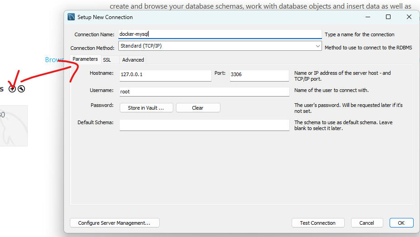Open Configure Server Management

pos(115,223)
